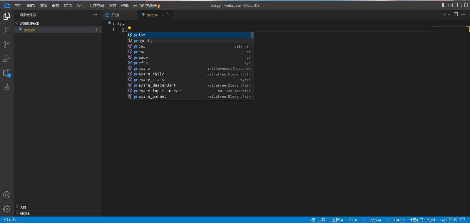Open the 终端 menu
The image size is (470, 223).
tap(113, 6)
